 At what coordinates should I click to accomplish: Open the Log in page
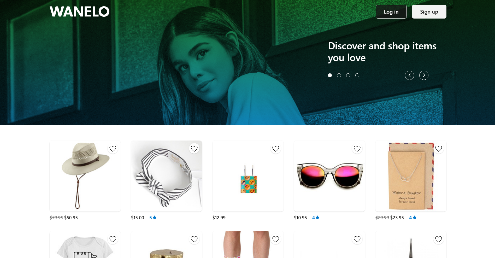(x=391, y=12)
